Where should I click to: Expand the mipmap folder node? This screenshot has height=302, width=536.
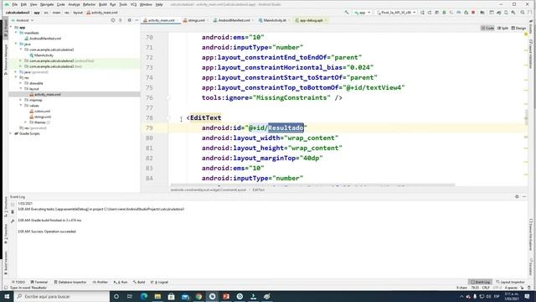(x=20, y=100)
